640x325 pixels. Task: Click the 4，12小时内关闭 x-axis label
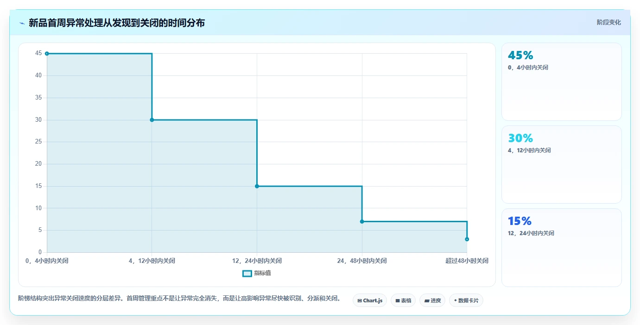click(x=152, y=261)
